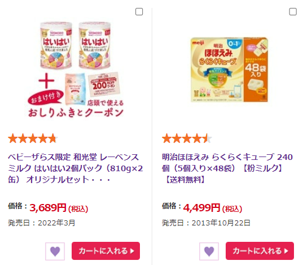This screenshot has height=265, width=303.
Task: Add 3,689円 Haihai pack with カートに入れる
Action: (106, 251)
